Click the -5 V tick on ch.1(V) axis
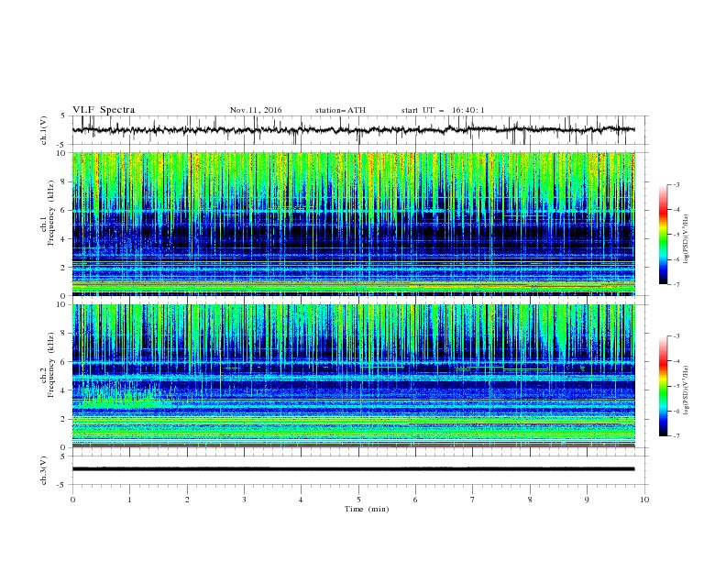726x561 pixels. (61, 145)
